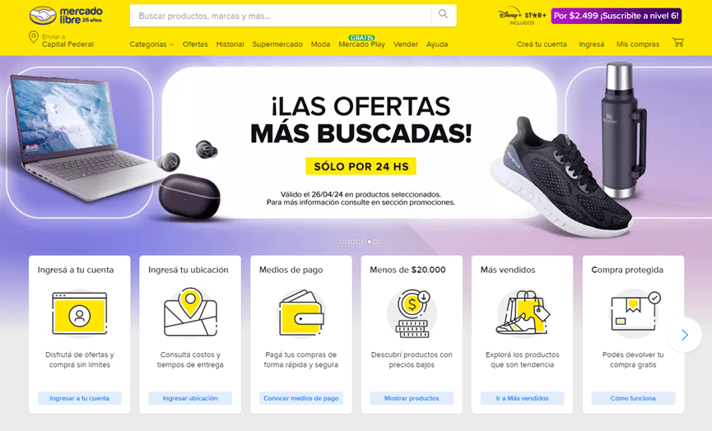Expand the Categorías dropdown
The height and width of the screenshot is (431, 712).
[151, 44]
